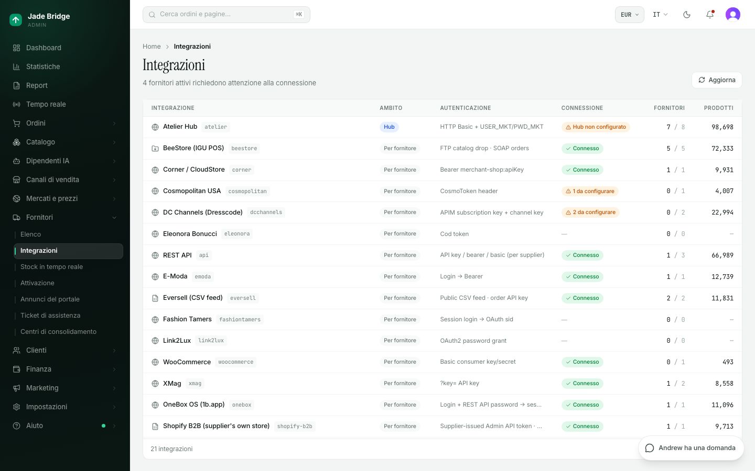Open the user avatar menu
The width and height of the screenshot is (755, 471).
(733, 15)
